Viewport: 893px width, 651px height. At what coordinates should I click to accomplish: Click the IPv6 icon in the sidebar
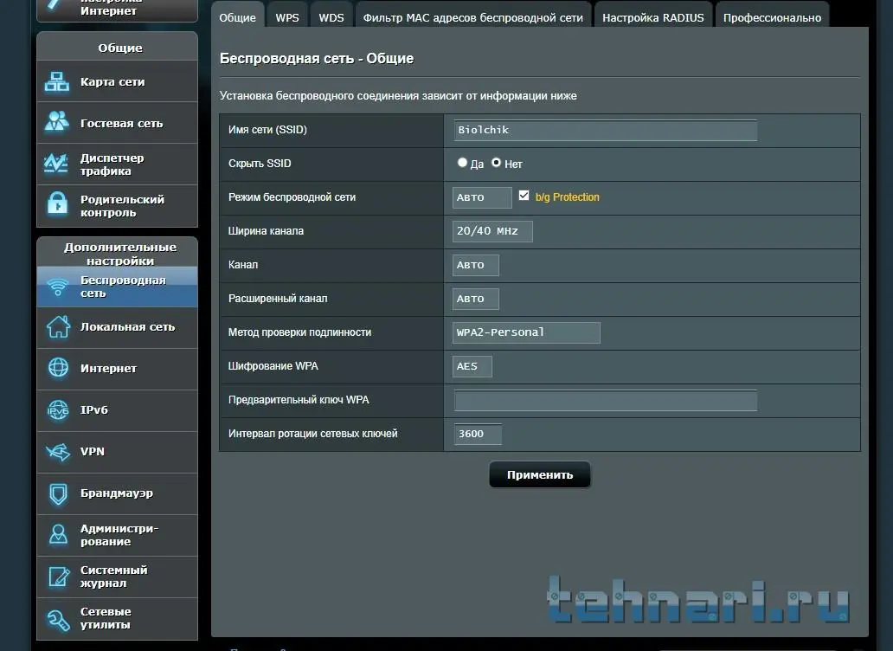click(57, 410)
